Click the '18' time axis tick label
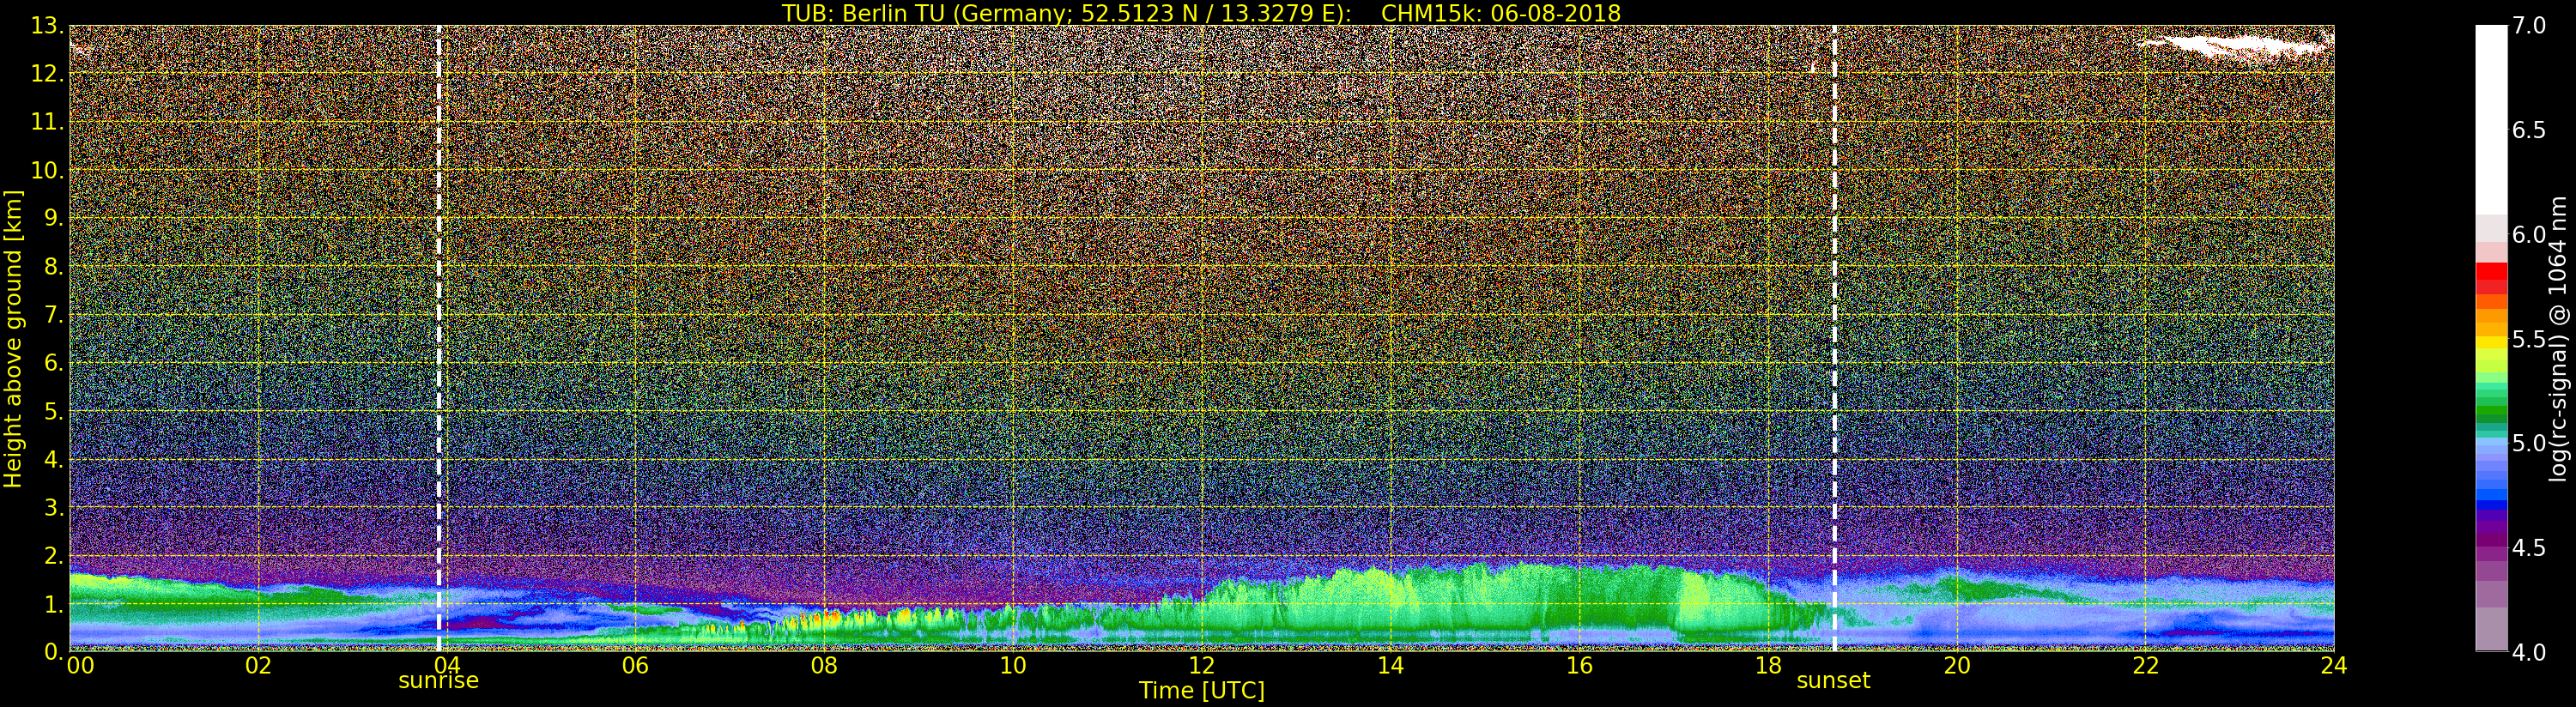The width and height of the screenshot is (2576, 707). tap(1768, 666)
